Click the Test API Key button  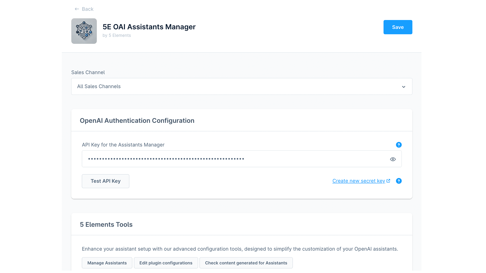[106, 181]
